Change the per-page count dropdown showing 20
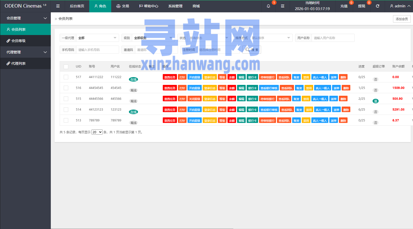This screenshot has width=413, height=229. tap(97, 132)
